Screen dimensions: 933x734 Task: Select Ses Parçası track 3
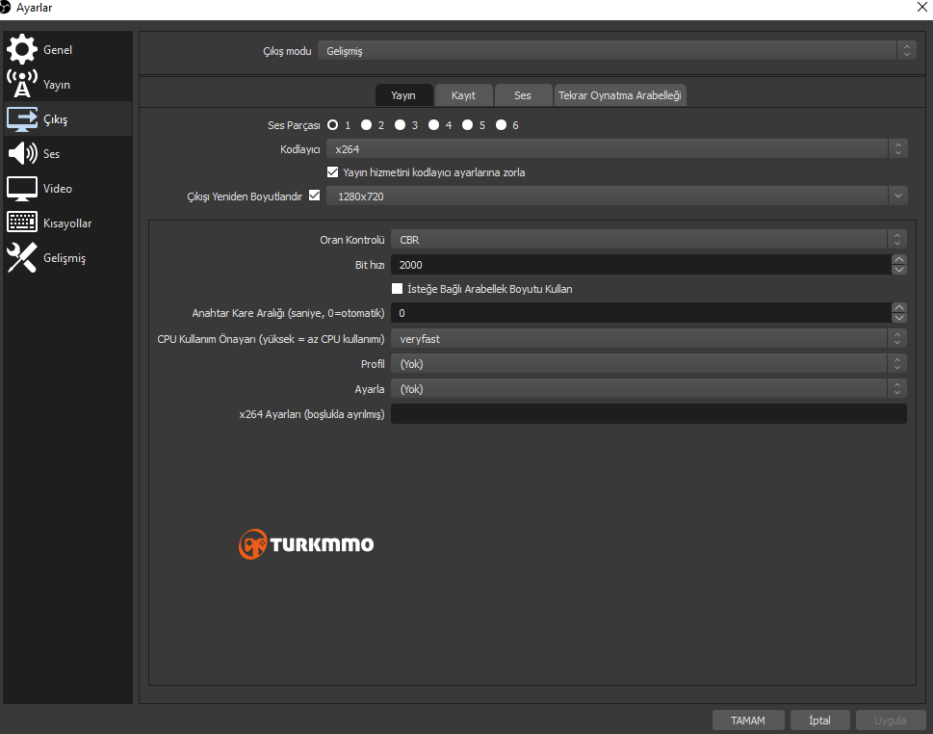click(400, 125)
